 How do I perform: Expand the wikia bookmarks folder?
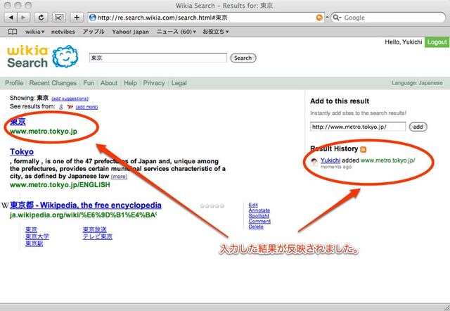(34, 32)
